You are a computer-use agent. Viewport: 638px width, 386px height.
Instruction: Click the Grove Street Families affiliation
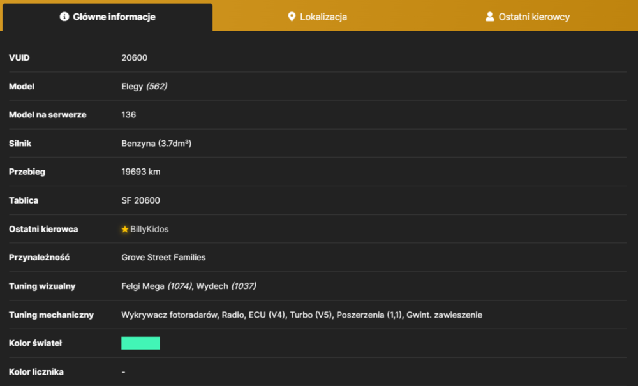click(x=163, y=258)
